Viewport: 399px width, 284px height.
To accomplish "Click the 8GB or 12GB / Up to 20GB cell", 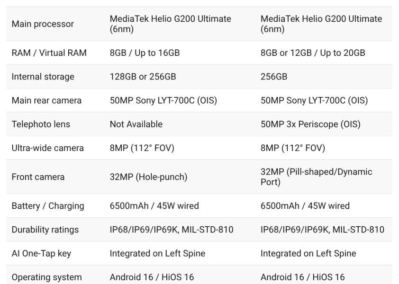I will pyautogui.click(x=313, y=53).
